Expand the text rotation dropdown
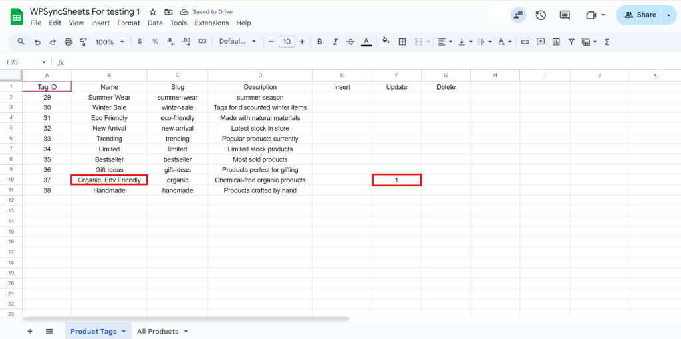The image size is (681, 339). (510, 42)
